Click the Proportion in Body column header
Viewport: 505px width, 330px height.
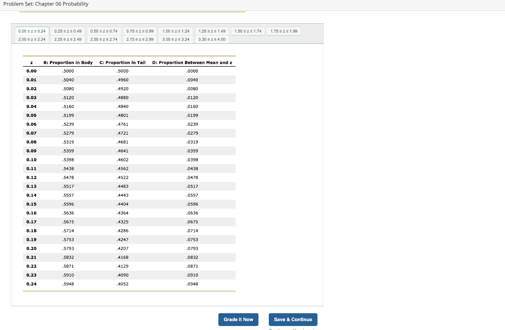tap(69, 63)
